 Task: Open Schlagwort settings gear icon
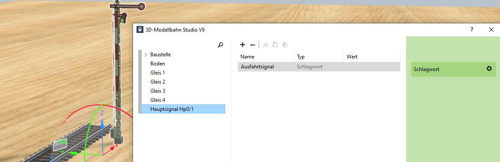coord(489,68)
